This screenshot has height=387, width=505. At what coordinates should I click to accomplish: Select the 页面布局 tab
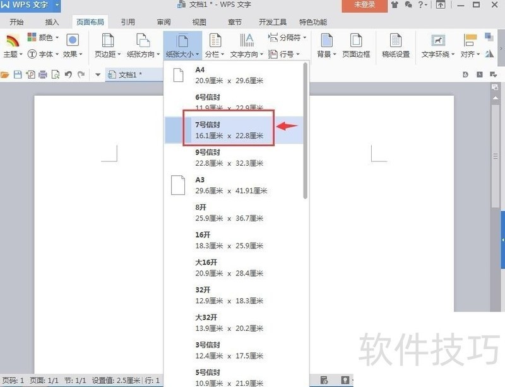click(90, 22)
